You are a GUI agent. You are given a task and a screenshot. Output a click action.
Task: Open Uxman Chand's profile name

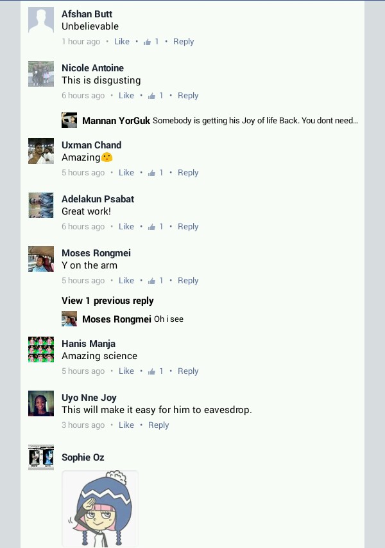tap(92, 145)
